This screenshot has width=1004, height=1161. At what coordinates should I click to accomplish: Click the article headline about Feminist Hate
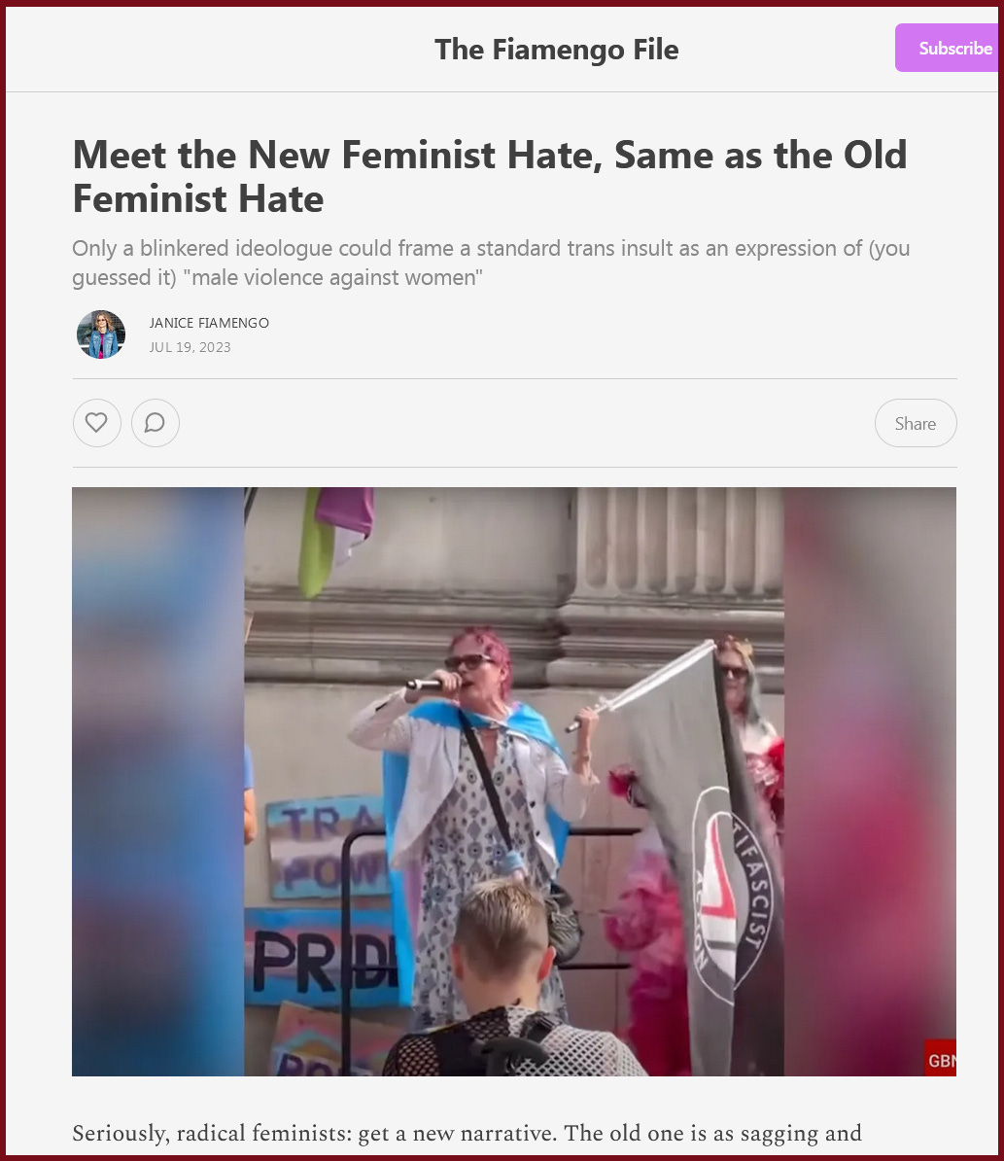490,176
